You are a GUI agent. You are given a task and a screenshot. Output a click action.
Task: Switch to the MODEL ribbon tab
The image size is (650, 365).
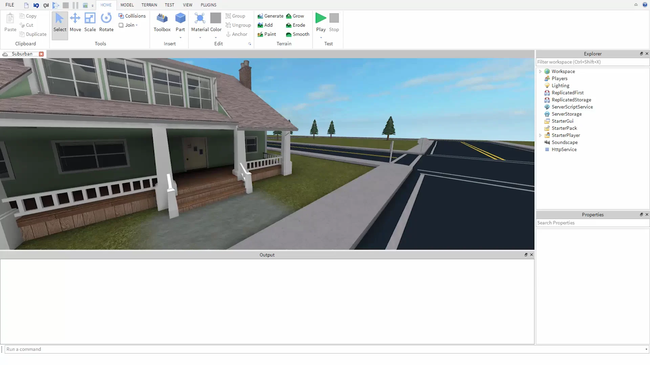click(127, 5)
